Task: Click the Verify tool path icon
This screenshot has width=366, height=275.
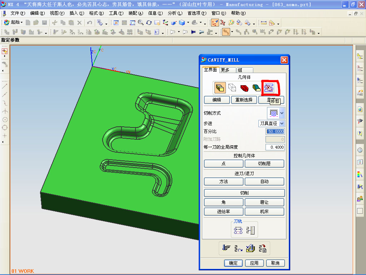Action: [251, 249]
